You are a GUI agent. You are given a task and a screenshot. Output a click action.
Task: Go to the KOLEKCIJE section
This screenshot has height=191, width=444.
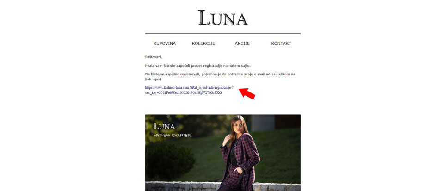(x=203, y=43)
